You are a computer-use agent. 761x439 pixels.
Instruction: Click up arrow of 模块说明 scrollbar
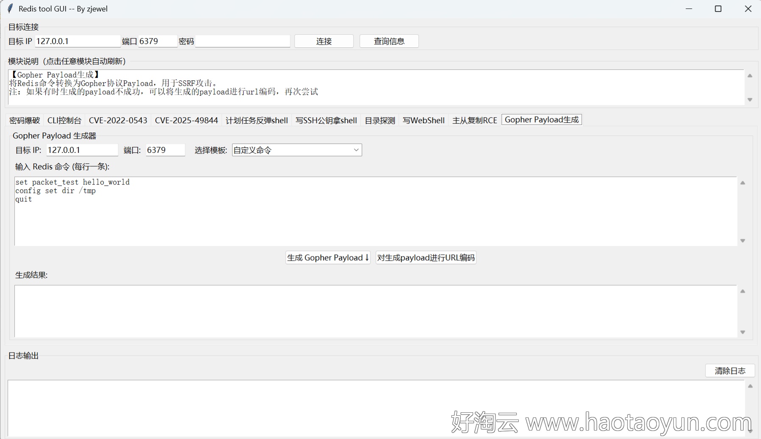tap(750, 76)
